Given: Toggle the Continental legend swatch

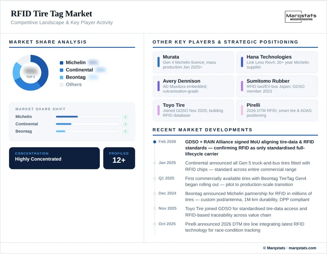Looking at the screenshot, I should coord(62,70).
